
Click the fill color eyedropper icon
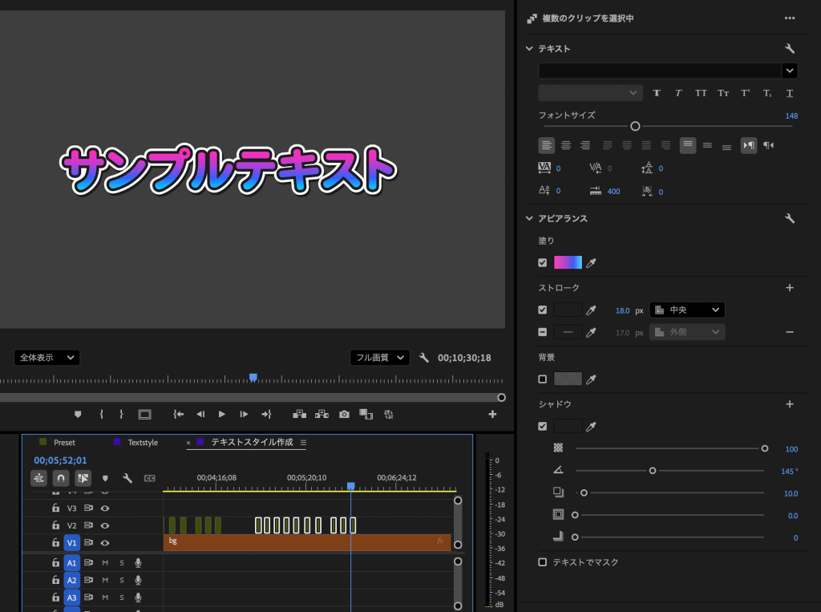(x=592, y=263)
